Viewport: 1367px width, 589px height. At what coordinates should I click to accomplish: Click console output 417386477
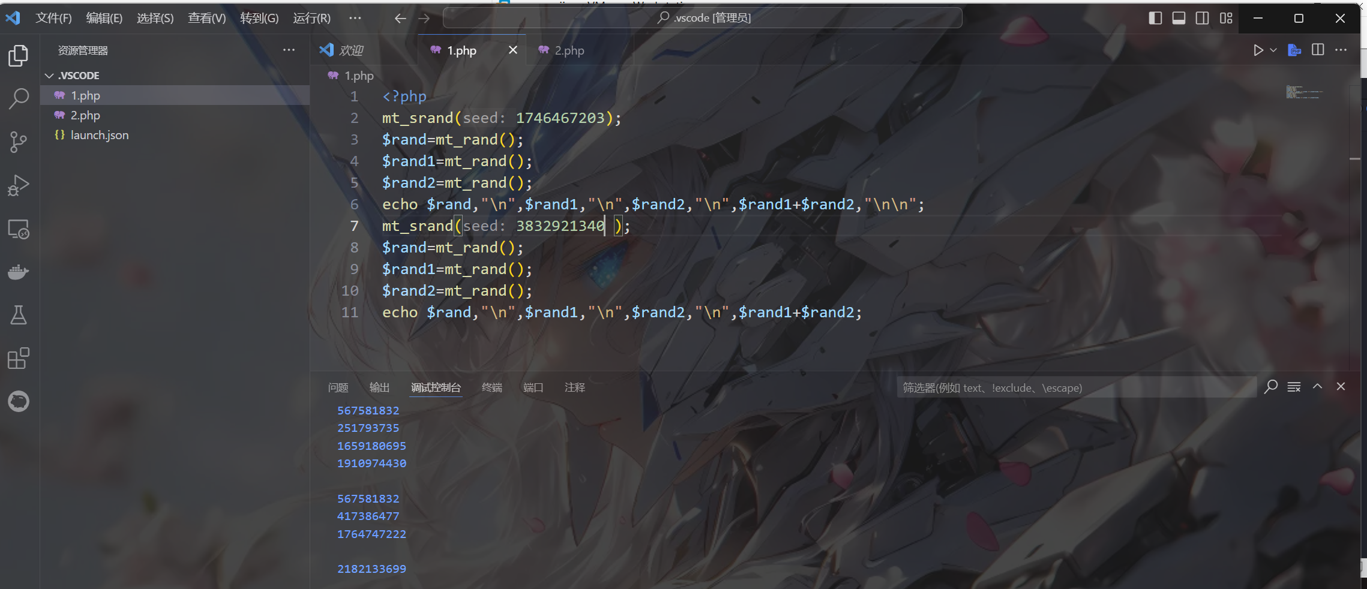(368, 516)
